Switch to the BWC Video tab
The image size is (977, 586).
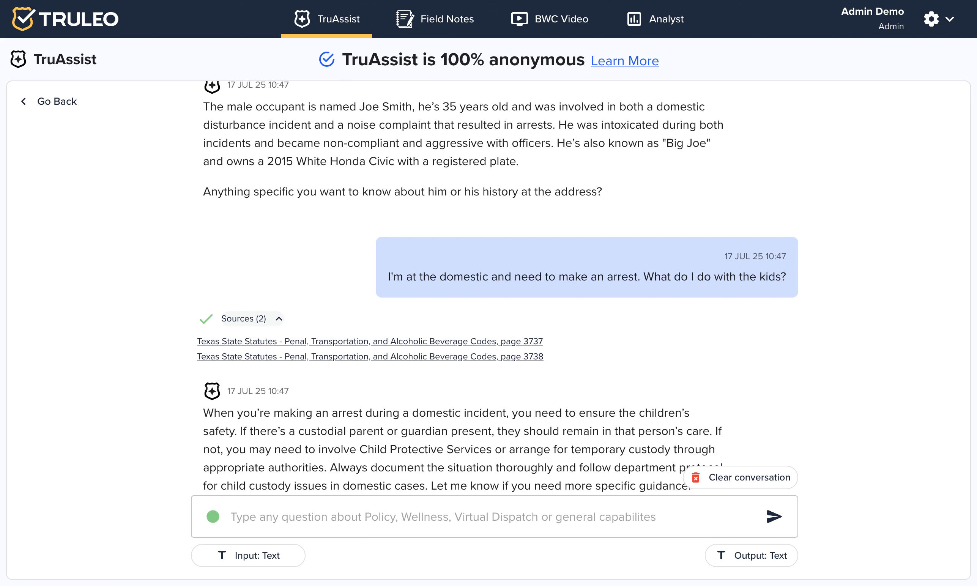(549, 19)
